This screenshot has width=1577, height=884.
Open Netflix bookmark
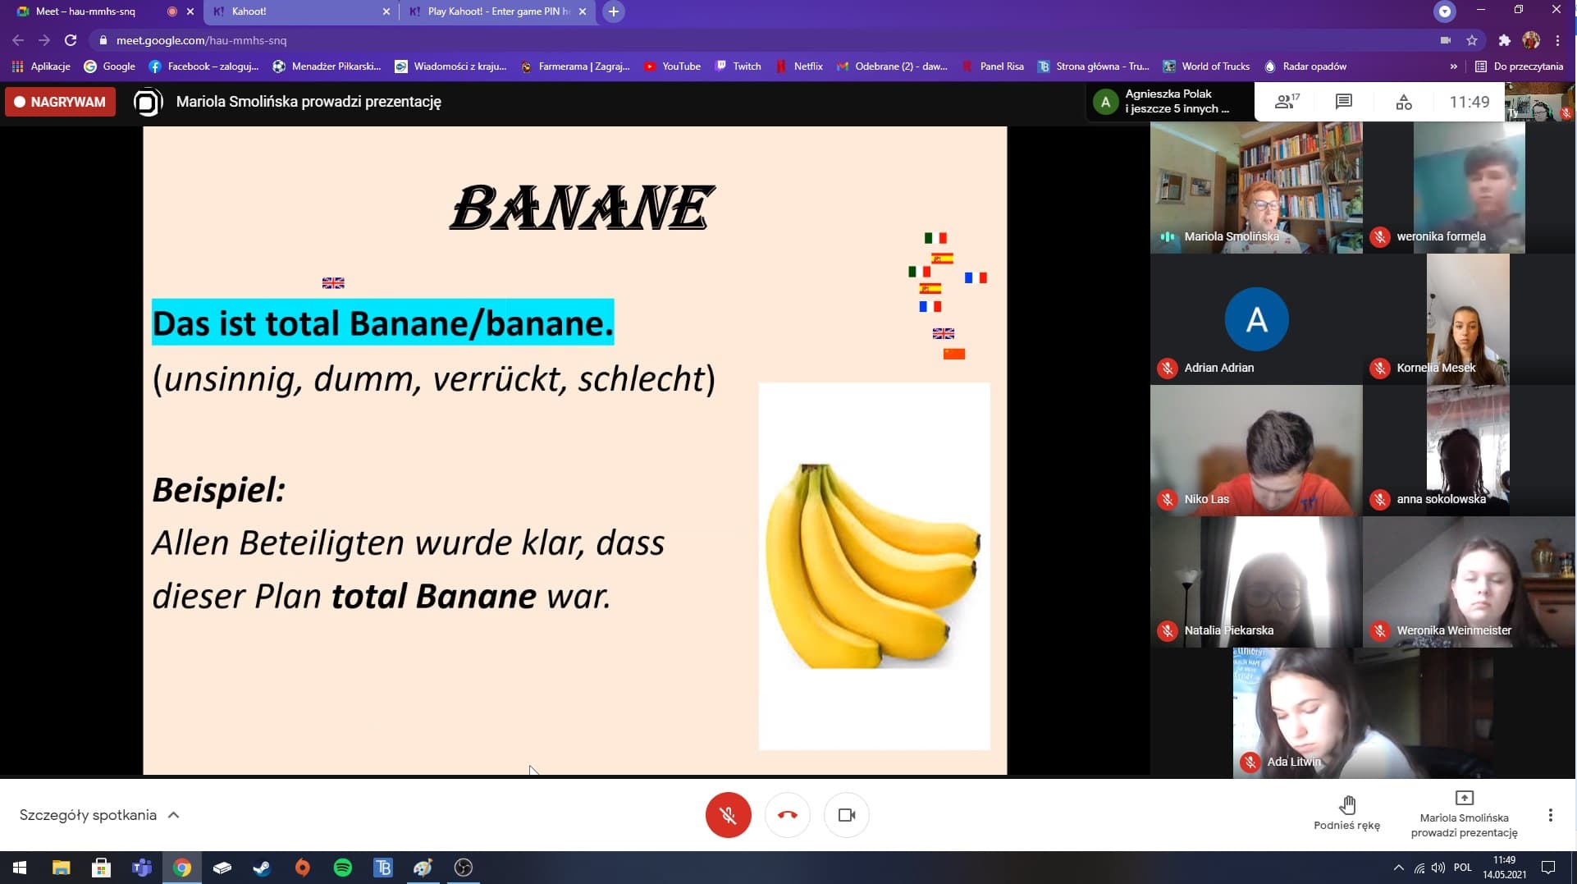(800, 66)
